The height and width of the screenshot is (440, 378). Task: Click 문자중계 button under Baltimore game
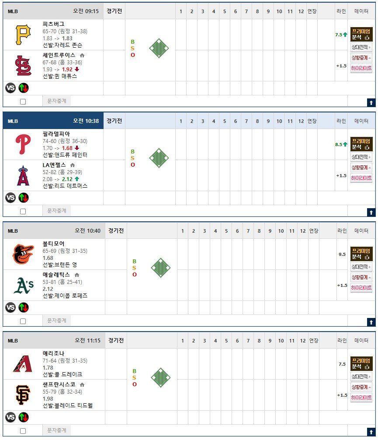point(57,321)
